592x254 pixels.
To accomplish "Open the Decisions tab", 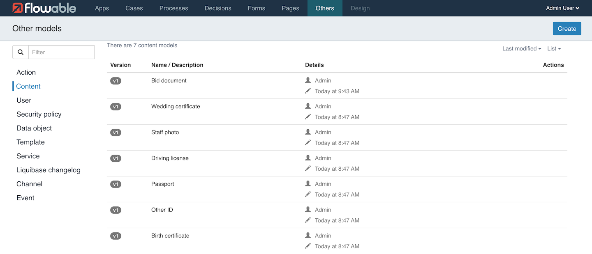I will [218, 8].
